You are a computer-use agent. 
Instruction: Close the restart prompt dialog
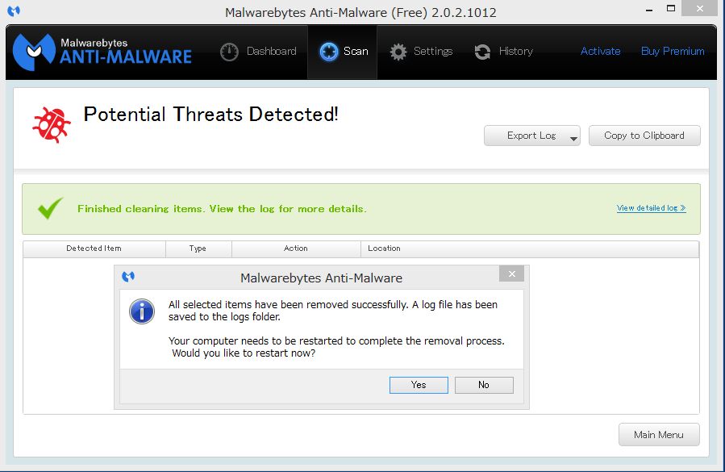coord(511,274)
